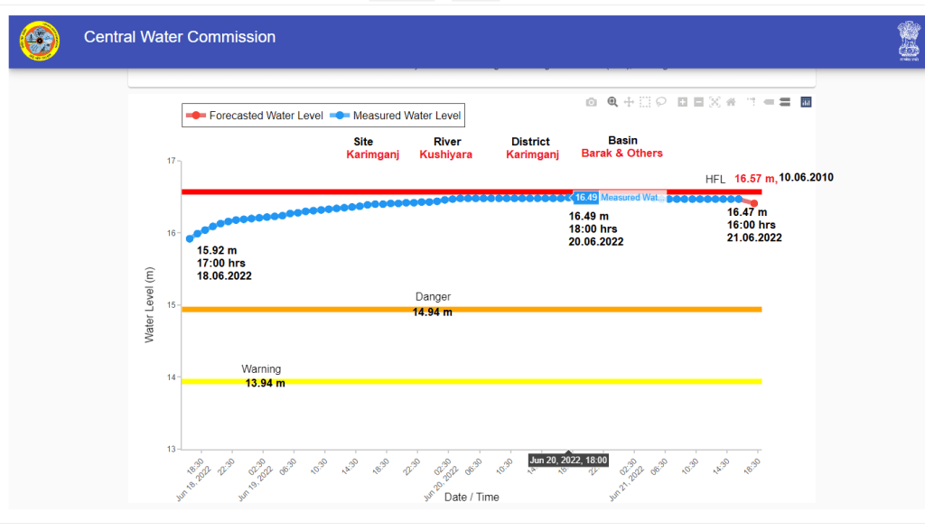Enable compare data on hover
Screen dimensions: 925x531
tap(785, 102)
